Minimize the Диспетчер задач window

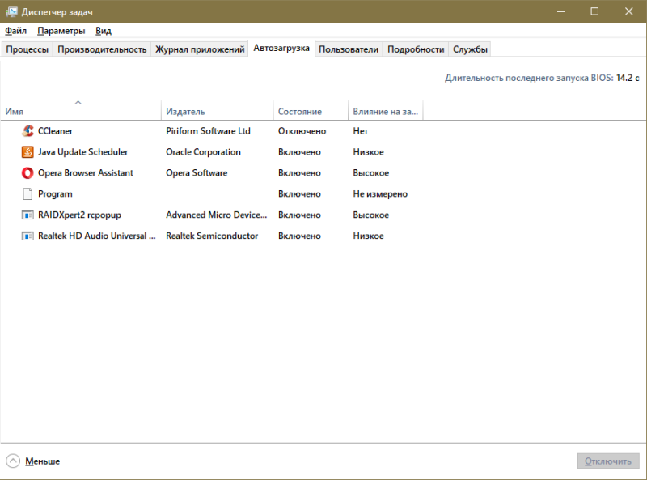(x=560, y=11)
